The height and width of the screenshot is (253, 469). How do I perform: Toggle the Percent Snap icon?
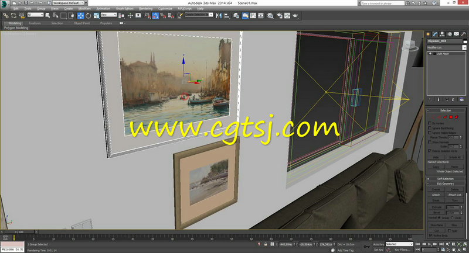[163, 16]
